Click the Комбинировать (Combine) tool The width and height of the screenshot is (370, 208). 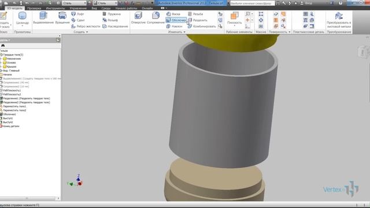tap(202, 26)
